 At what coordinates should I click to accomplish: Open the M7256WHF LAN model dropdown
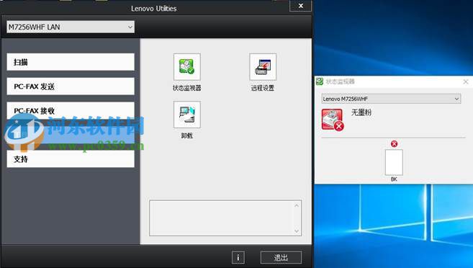pos(71,27)
